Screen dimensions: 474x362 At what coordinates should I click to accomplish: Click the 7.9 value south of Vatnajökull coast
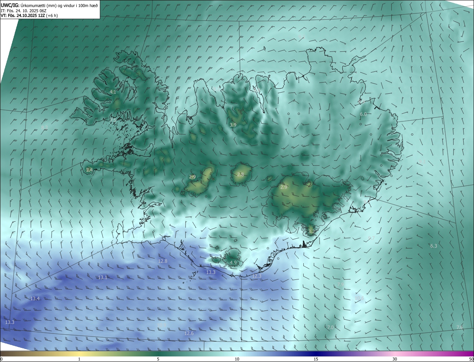341,284
